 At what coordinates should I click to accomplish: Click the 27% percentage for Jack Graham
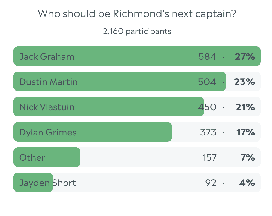(245, 57)
